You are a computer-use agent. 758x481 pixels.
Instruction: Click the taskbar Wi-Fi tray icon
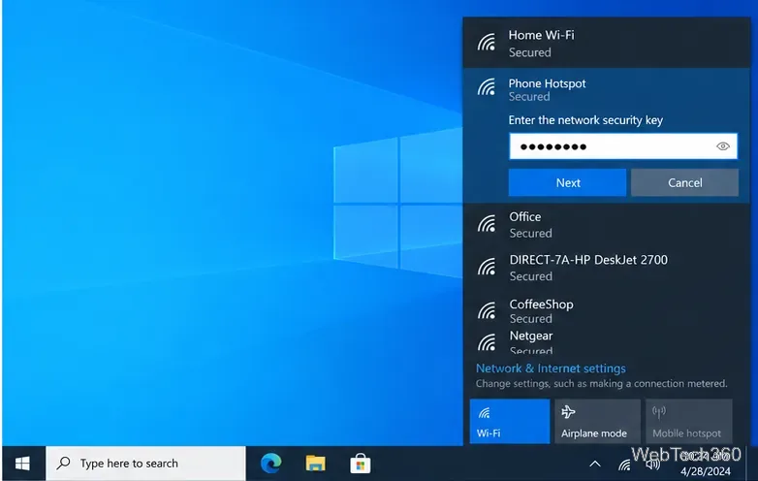coord(624,465)
